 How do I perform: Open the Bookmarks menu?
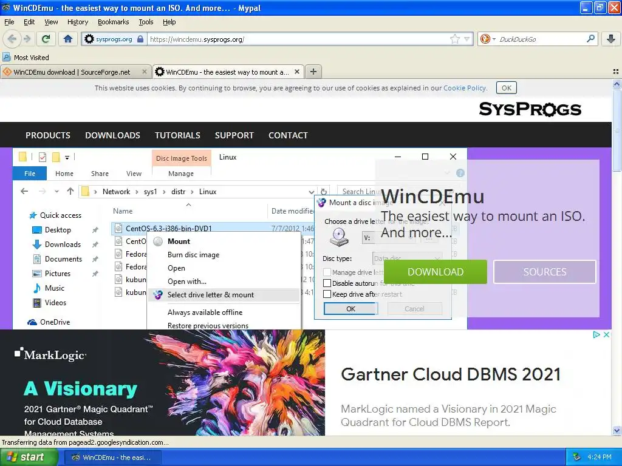coord(113,22)
